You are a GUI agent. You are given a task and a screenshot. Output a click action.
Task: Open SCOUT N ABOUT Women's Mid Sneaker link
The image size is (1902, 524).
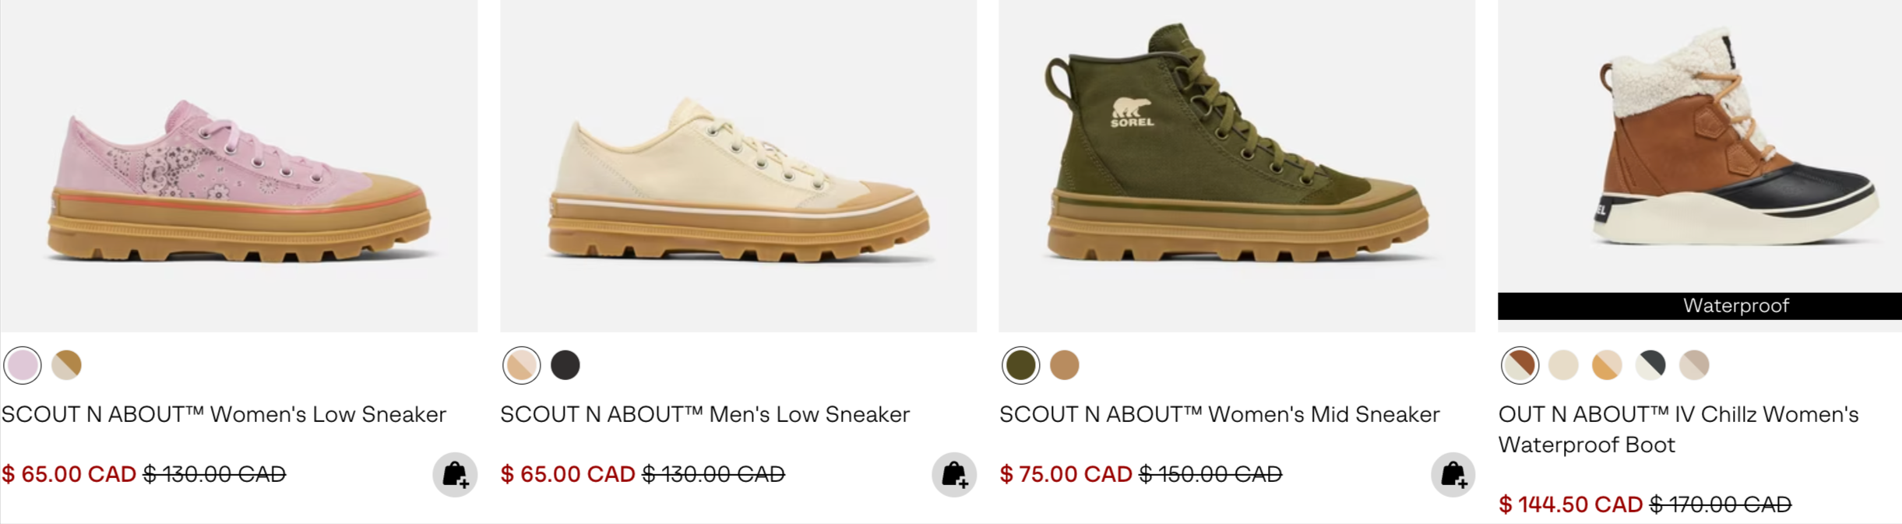point(1220,414)
